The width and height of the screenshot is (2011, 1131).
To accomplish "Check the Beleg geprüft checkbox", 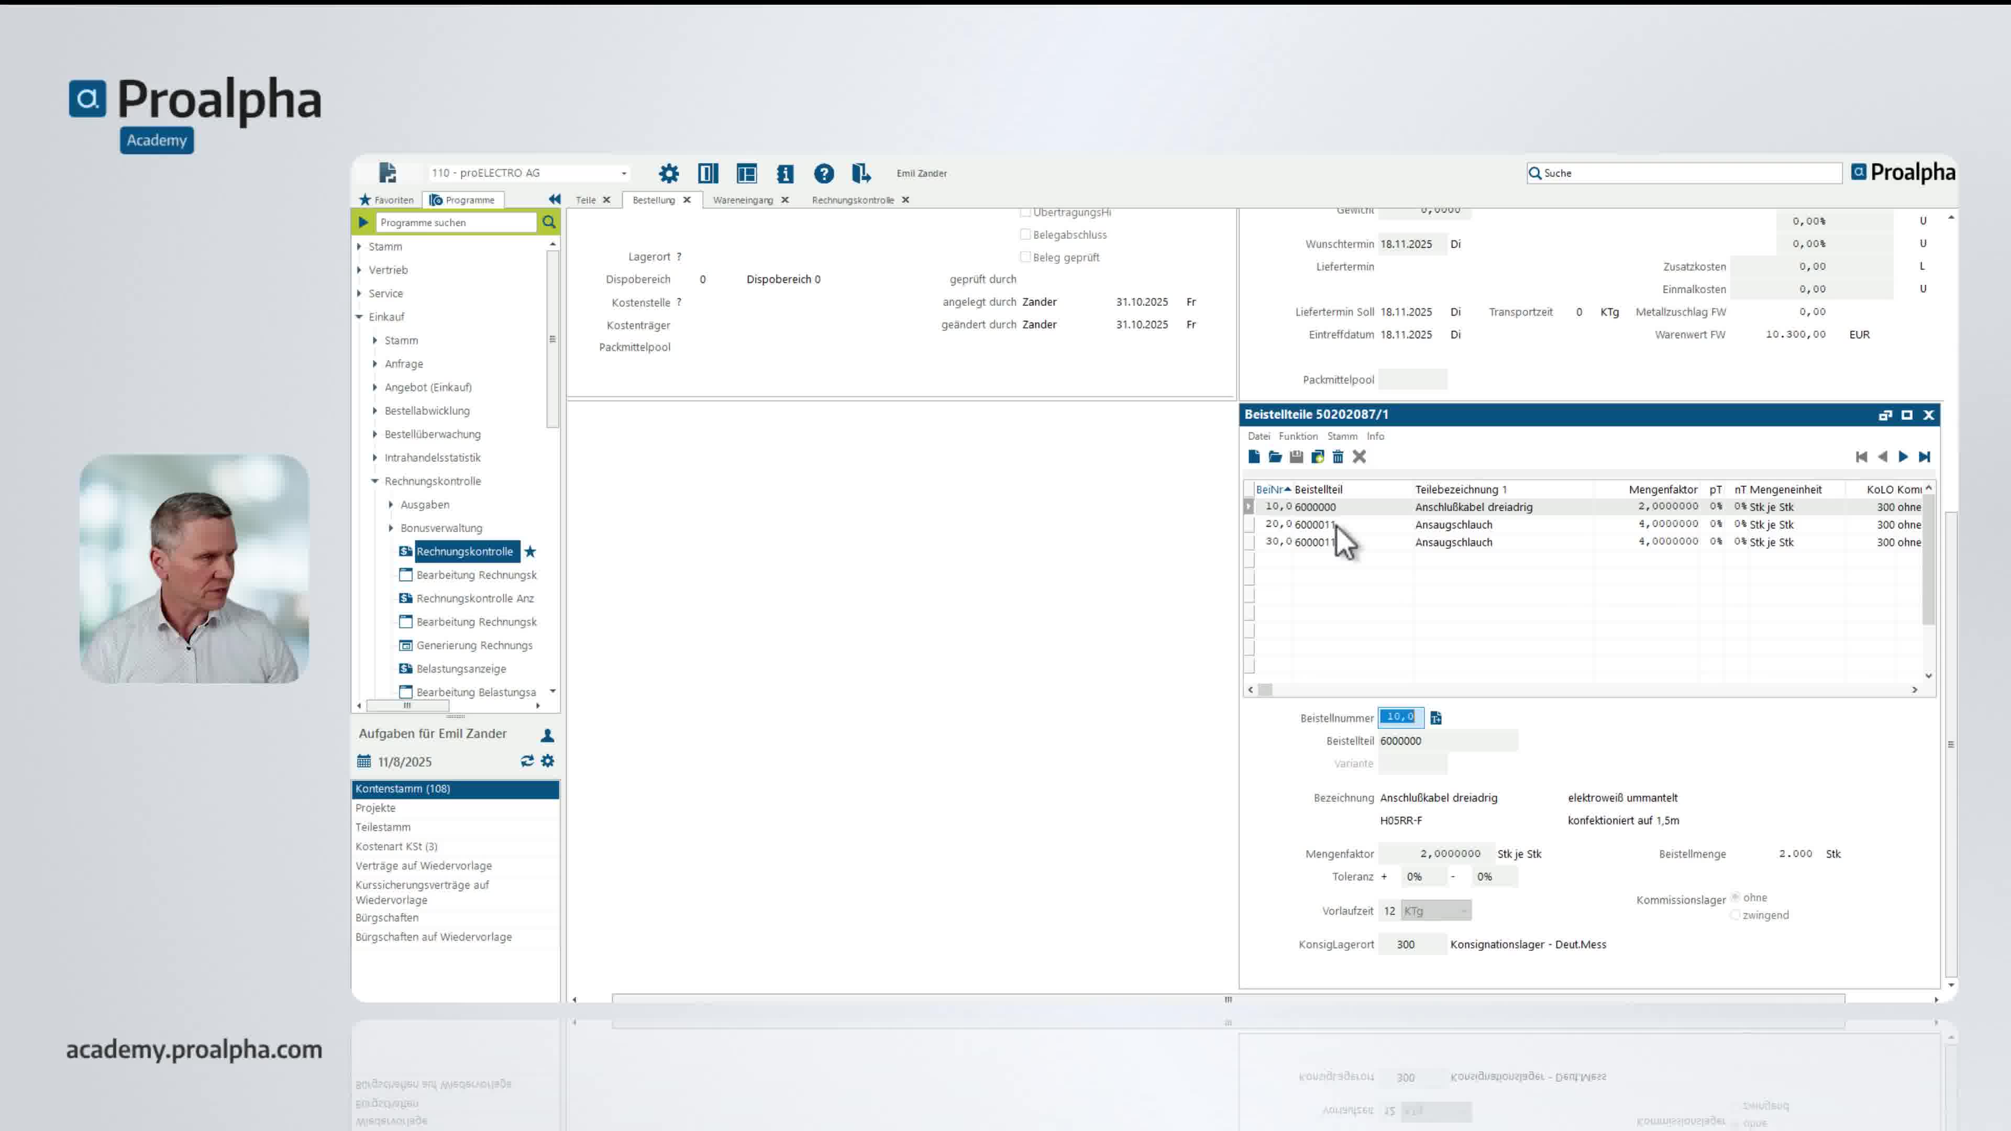I will pyautogui.click(x=1025, y=257).
